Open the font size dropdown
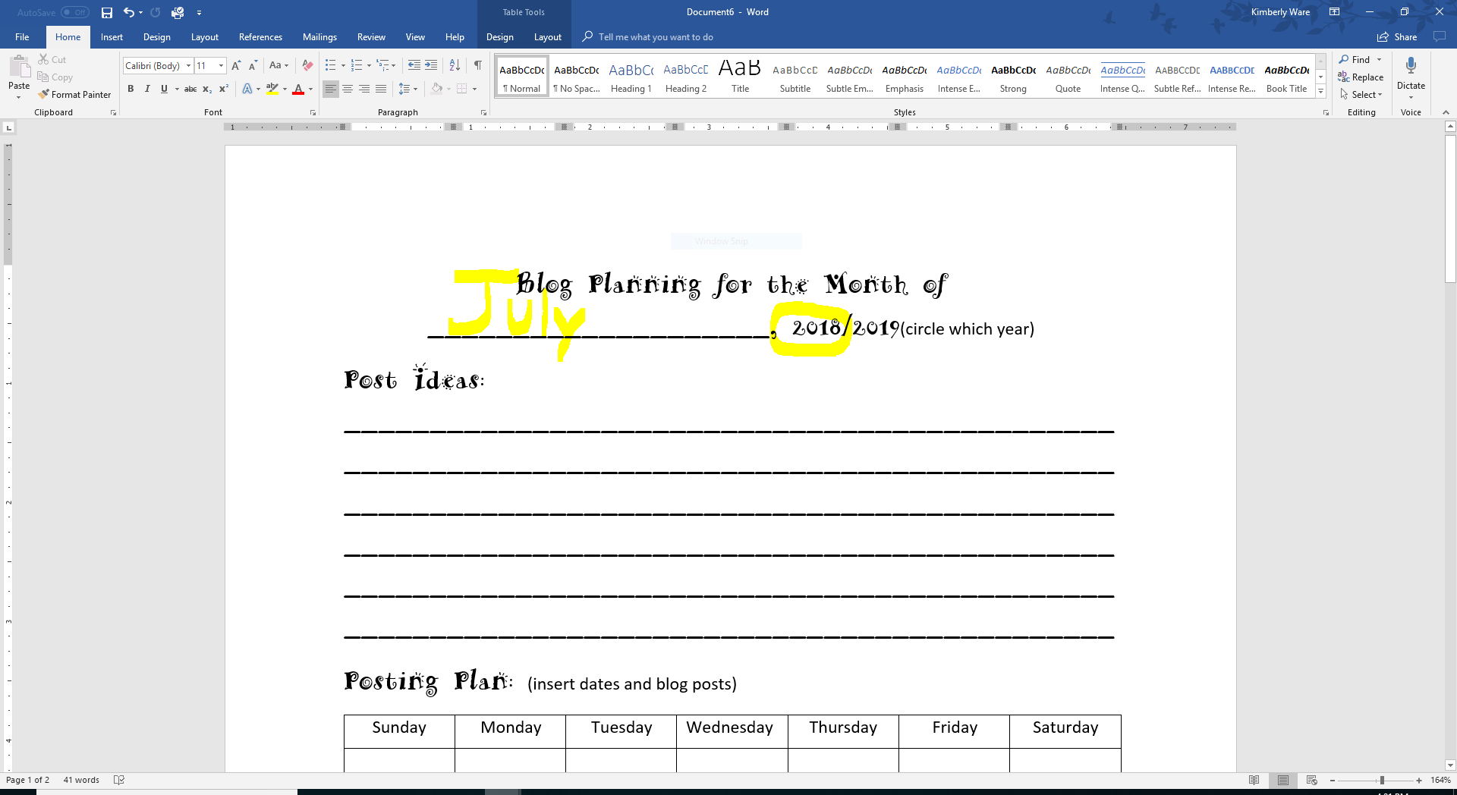 (221, 66)
